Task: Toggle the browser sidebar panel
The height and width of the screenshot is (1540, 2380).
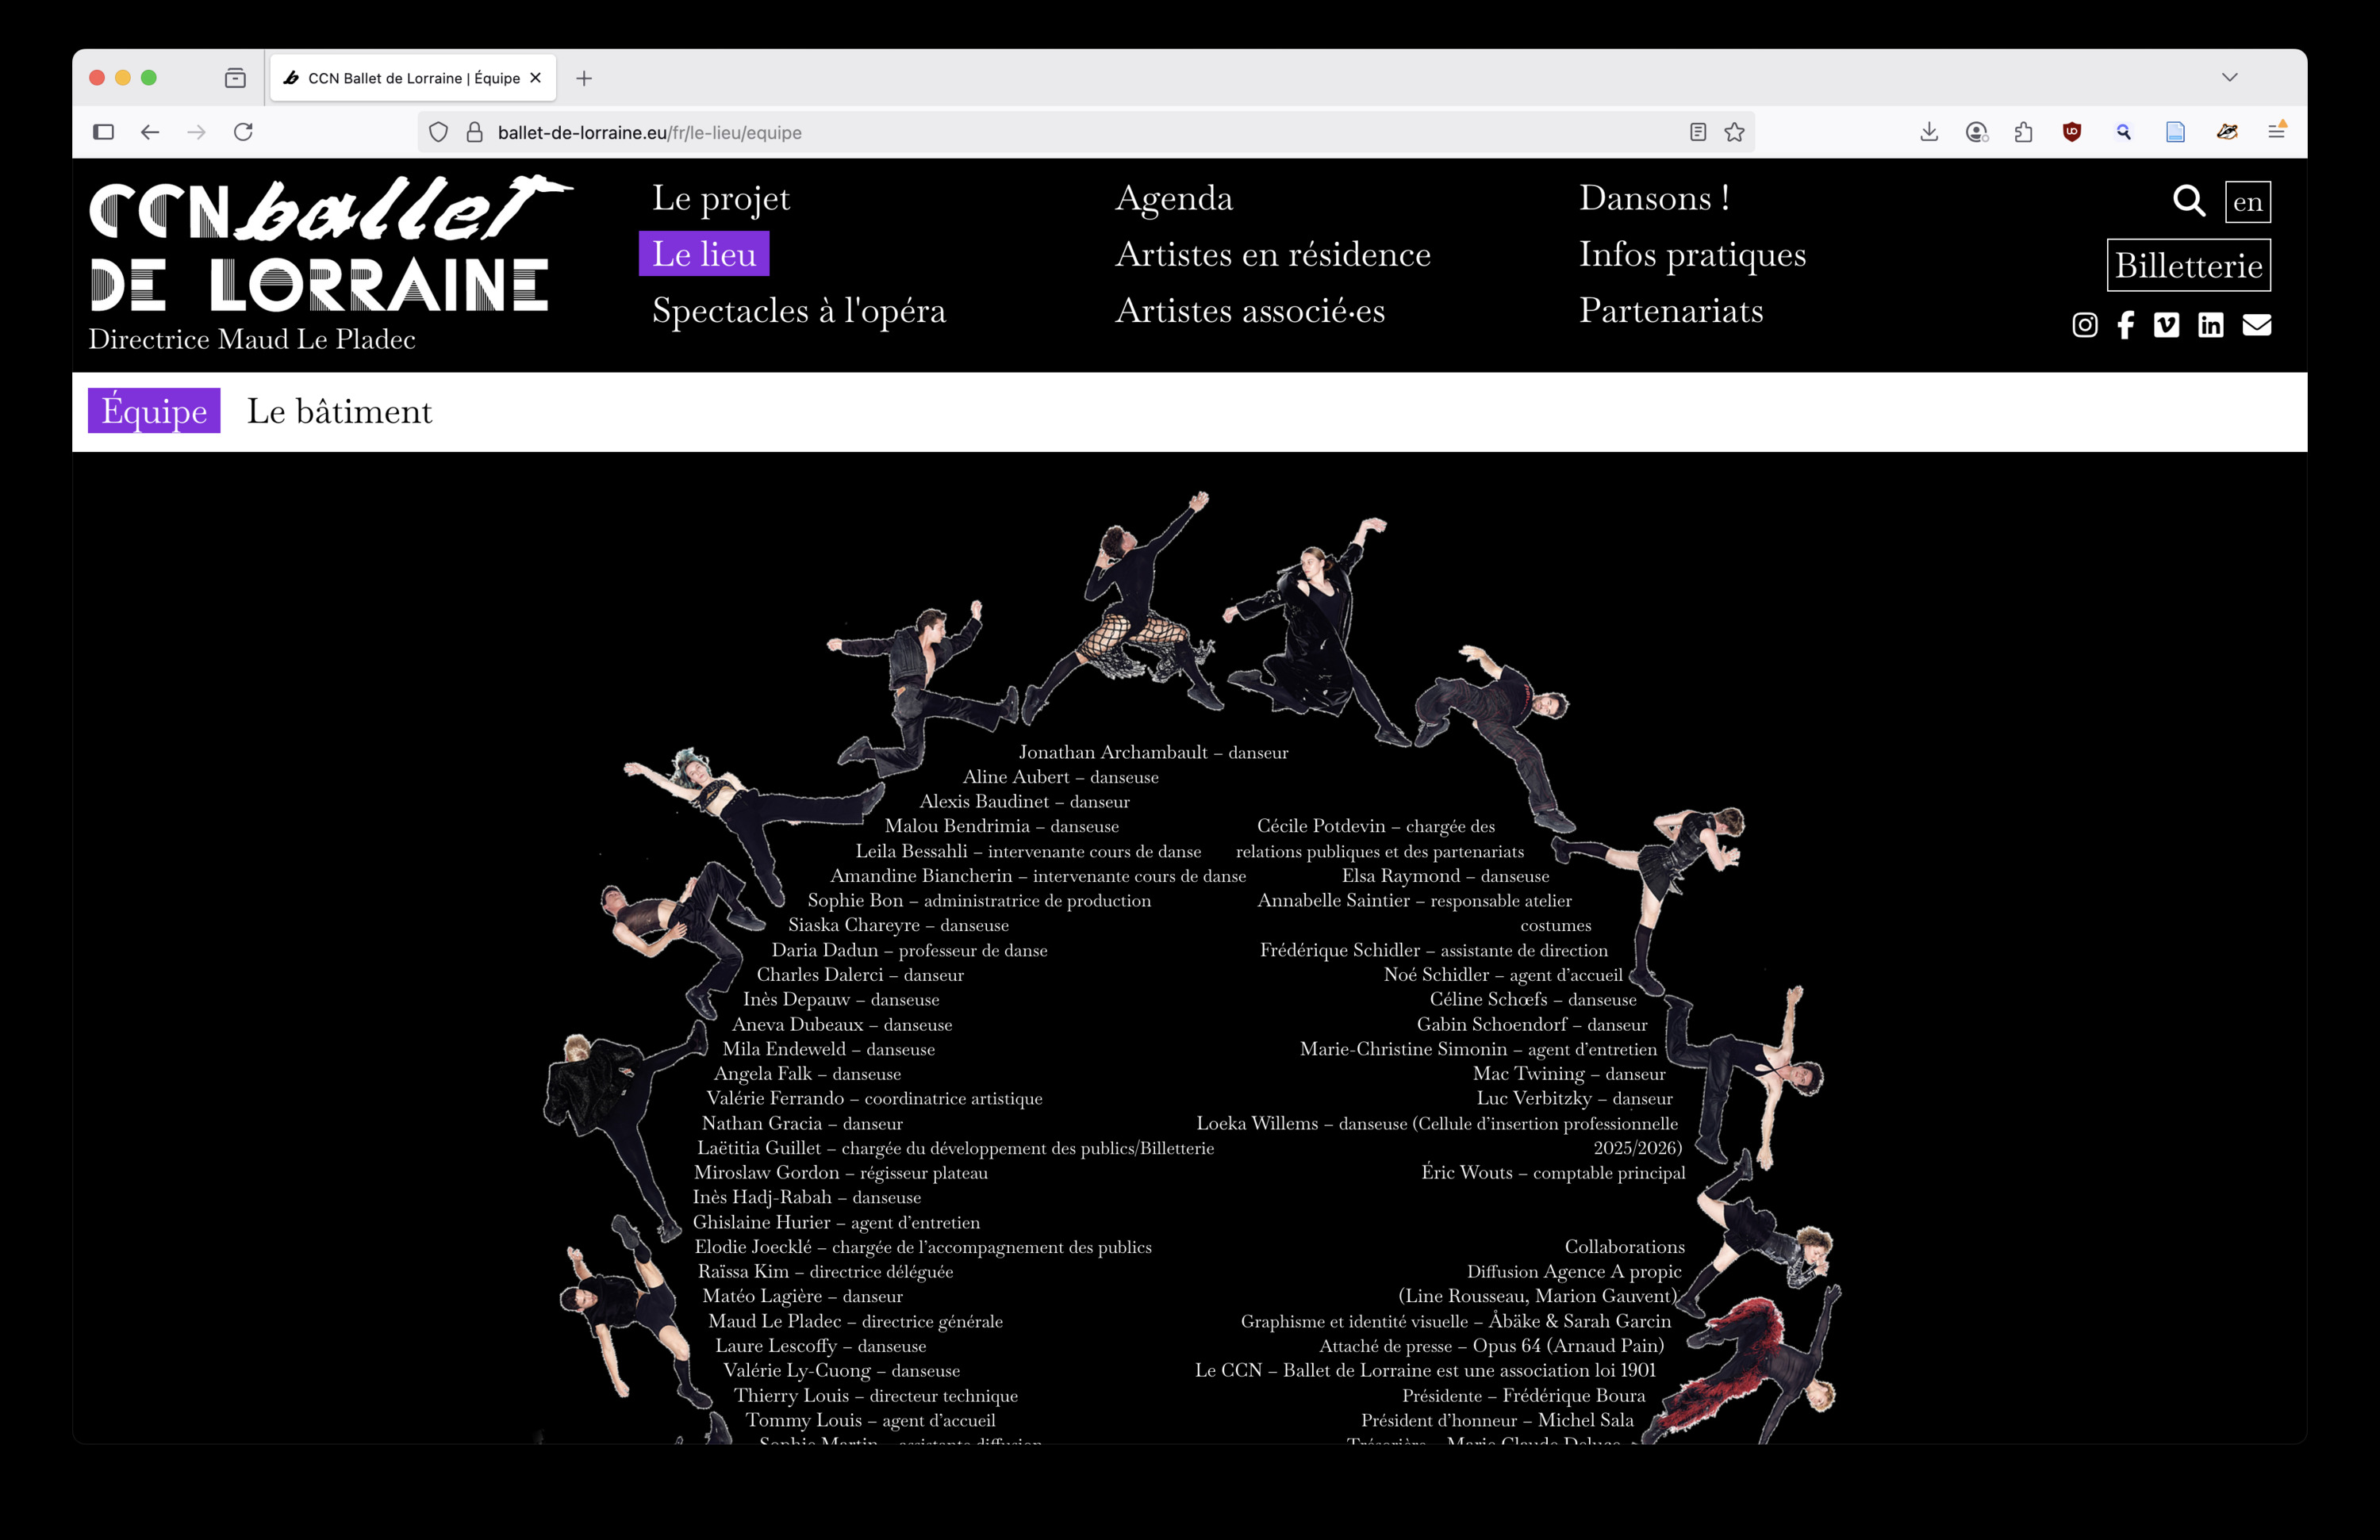Action: coord(103,132)
